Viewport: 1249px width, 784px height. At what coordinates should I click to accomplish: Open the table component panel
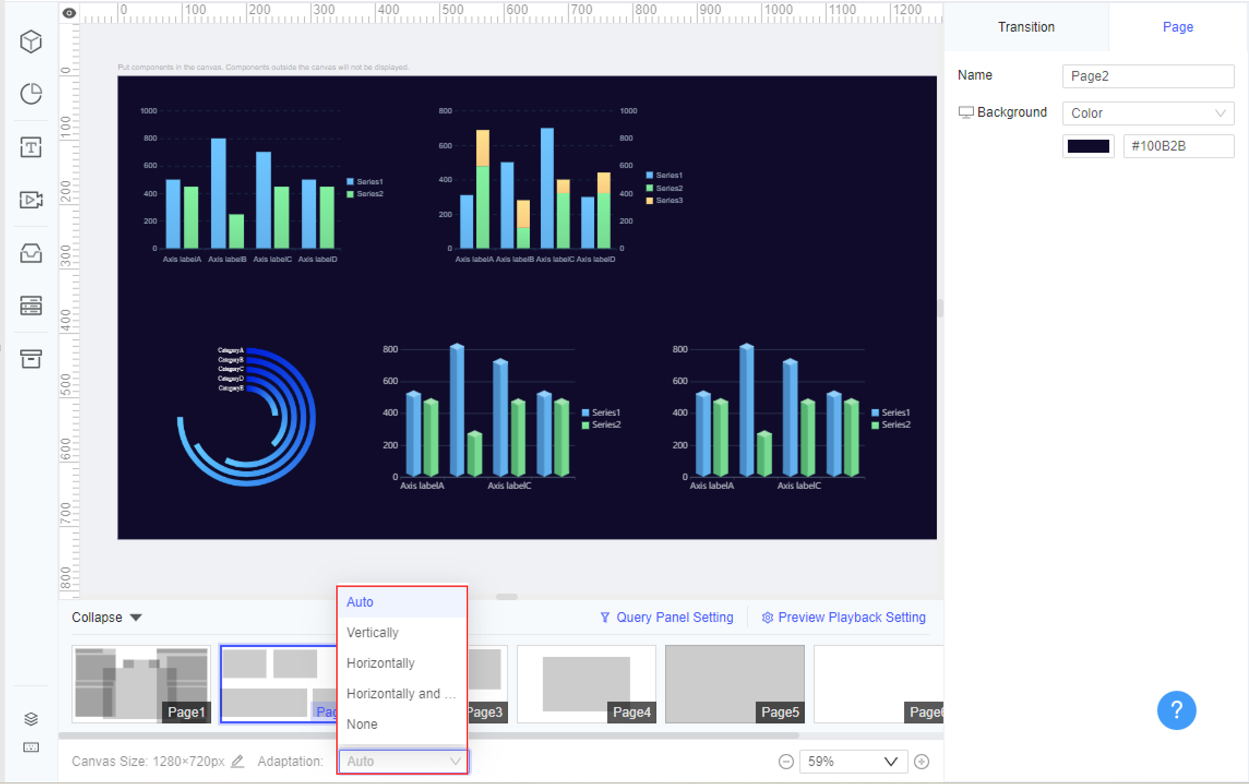[x=31, y=306]
